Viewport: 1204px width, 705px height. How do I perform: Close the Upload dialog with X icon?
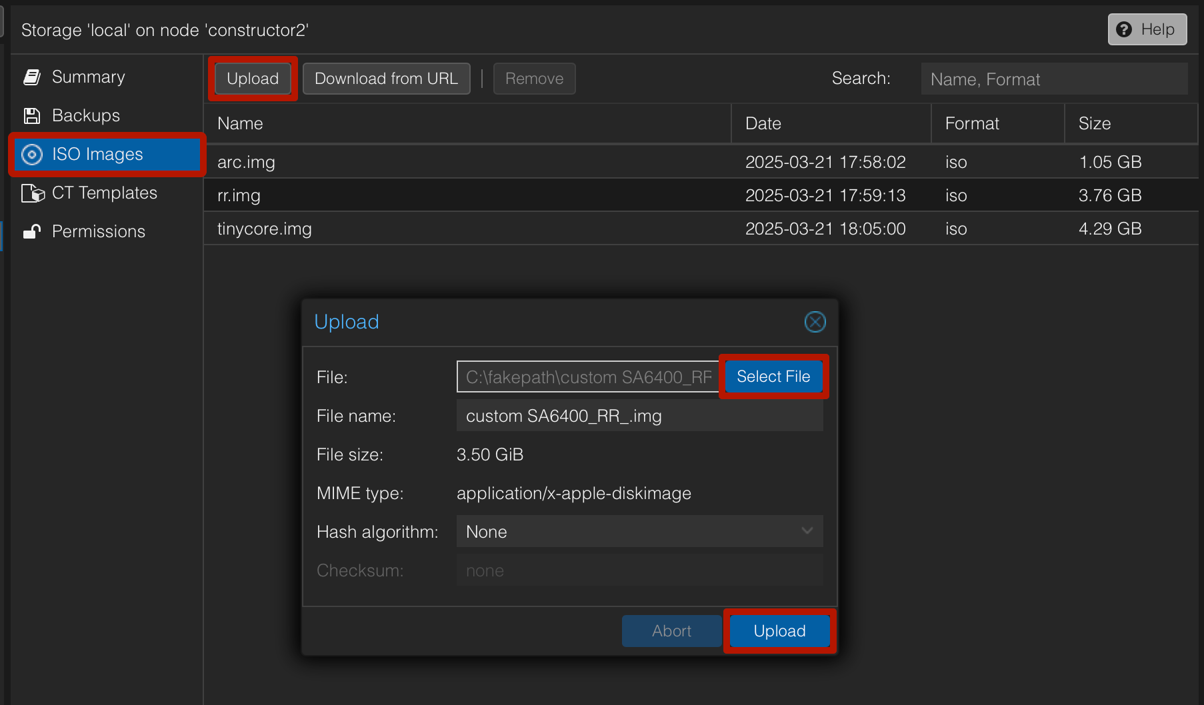[815, 322]
